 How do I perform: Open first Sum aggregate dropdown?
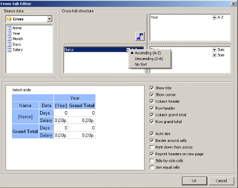click(x=214, y=50)
